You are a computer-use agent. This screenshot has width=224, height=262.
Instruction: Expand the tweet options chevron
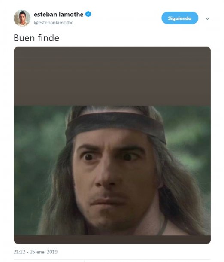pyautogui.click(x=207, y=18)
